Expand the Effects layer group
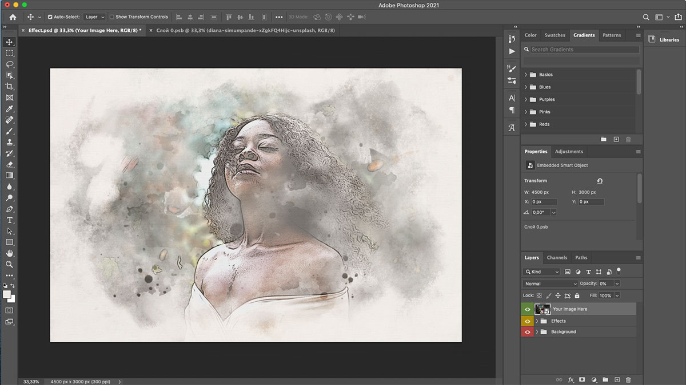The height and width of the screenshot is (385, 686). click(537, 321)
